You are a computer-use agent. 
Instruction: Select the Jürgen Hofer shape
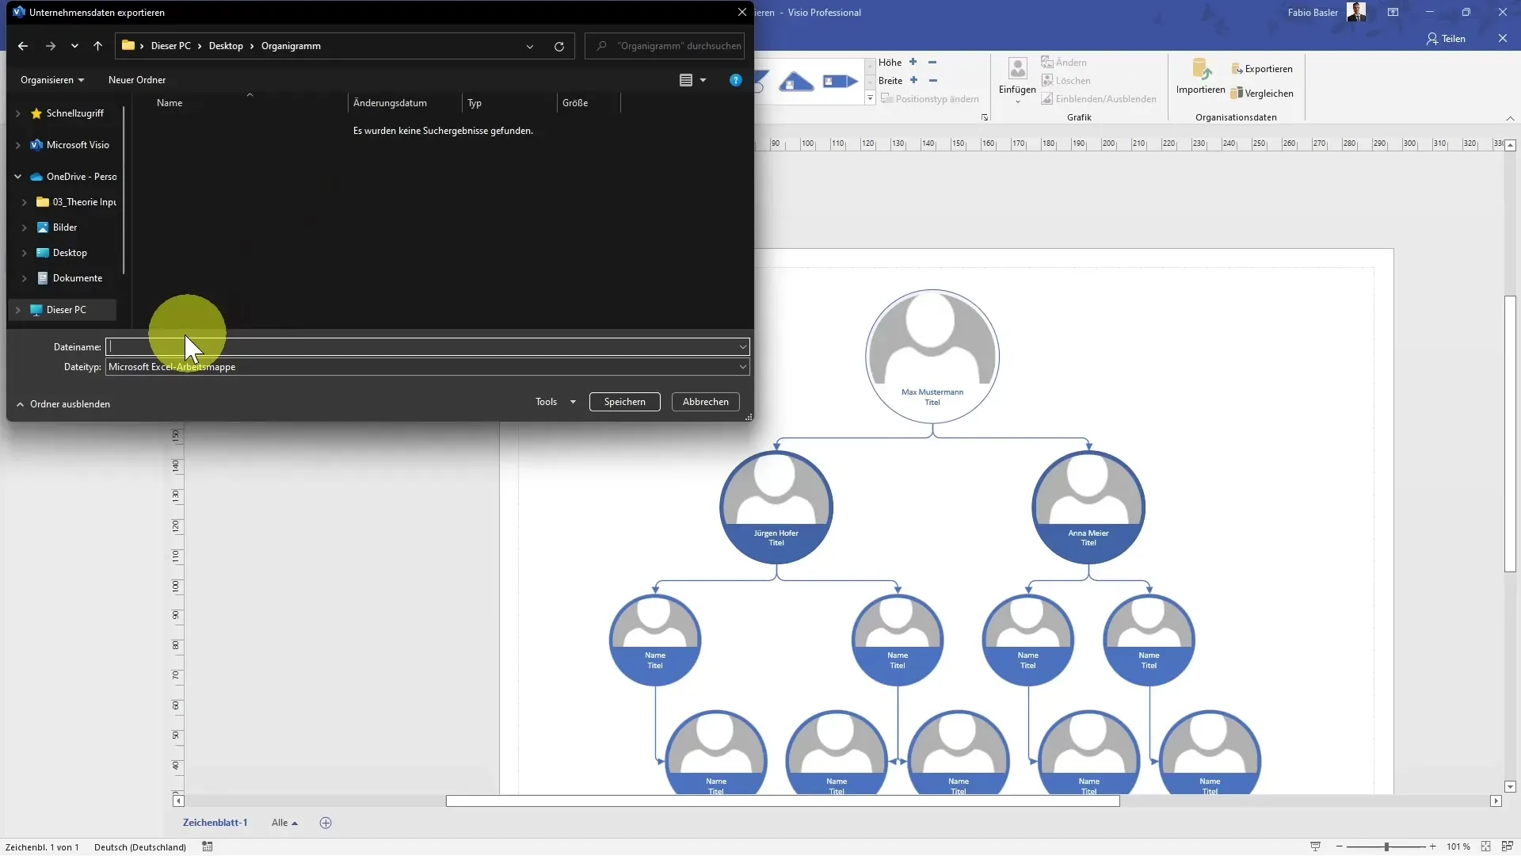click(x=776, y=507)
